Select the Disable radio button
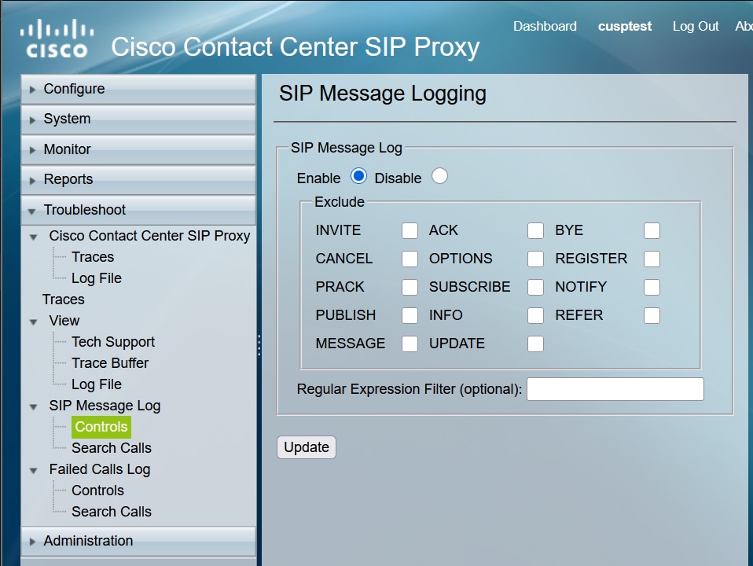This screenshot has width=753, height=566. (x=439, y=176)
